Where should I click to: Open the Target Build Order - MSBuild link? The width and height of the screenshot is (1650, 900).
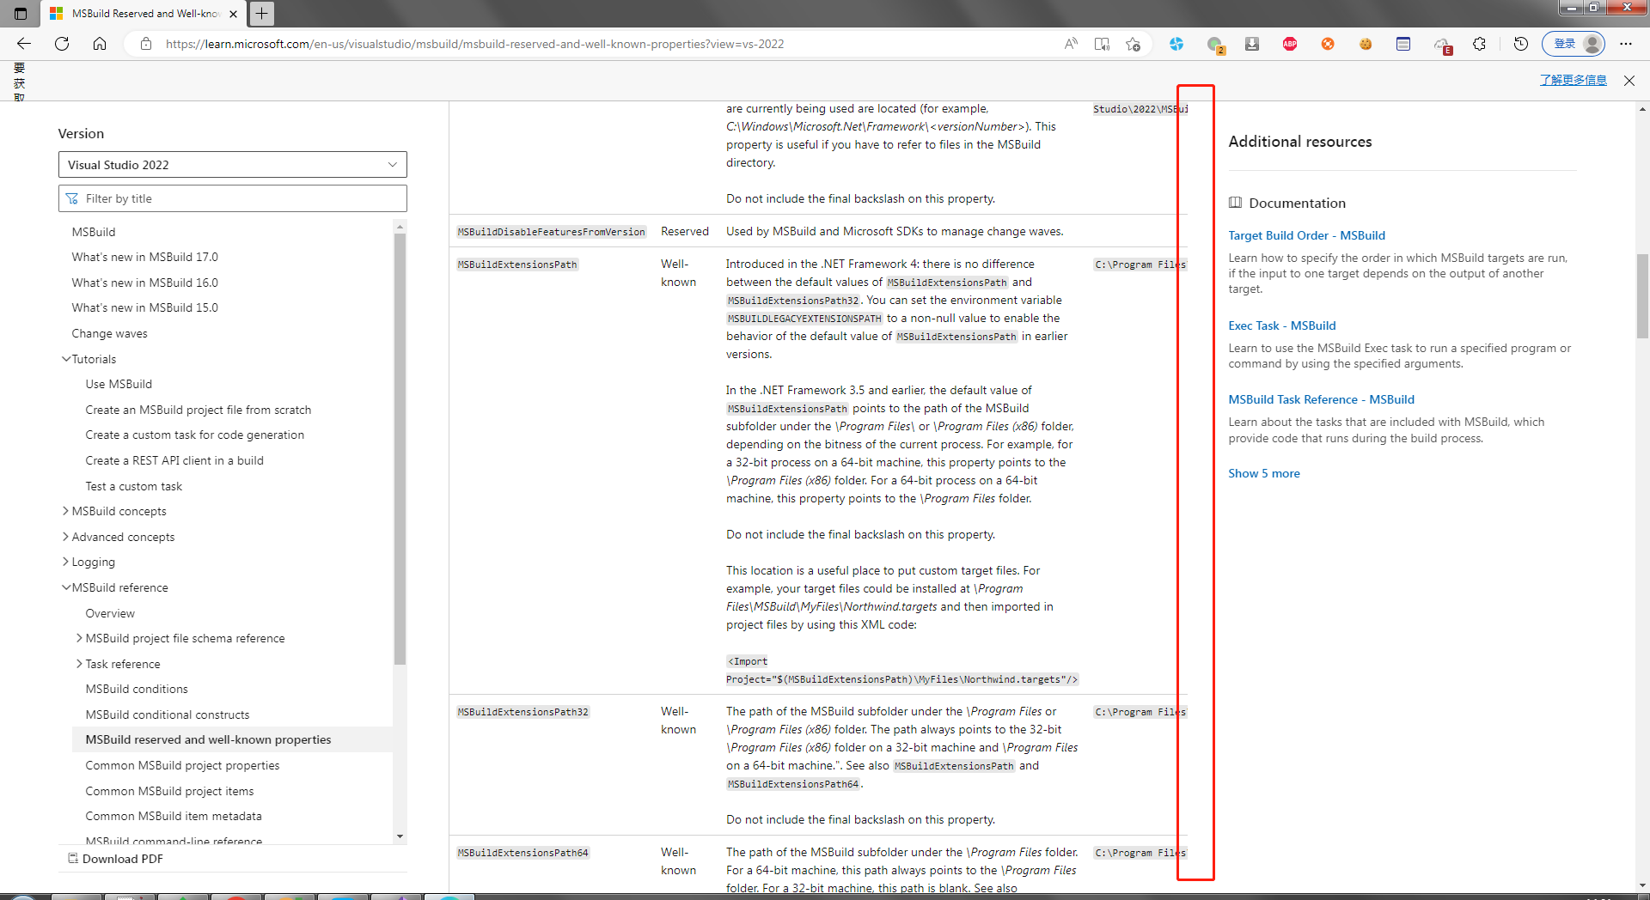[1306, 234]
